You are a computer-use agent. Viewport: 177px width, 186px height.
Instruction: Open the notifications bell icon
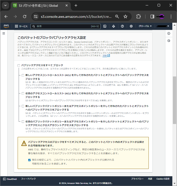tap(114, 26)
